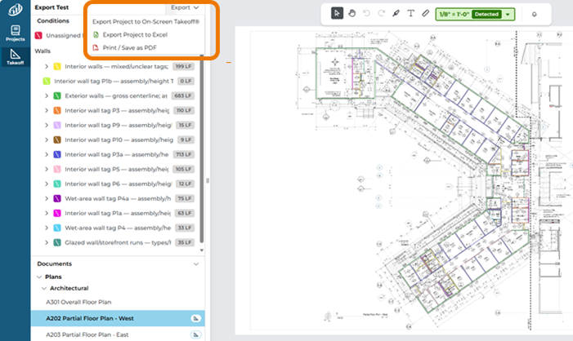
Task: Choose Export Project to Excel
Action: [x=135, y=34]
